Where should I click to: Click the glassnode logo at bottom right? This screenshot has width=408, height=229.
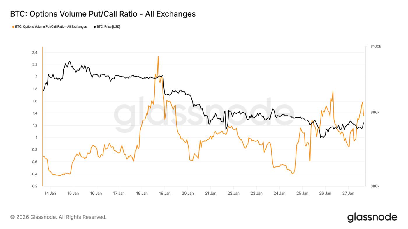[372, 217]
